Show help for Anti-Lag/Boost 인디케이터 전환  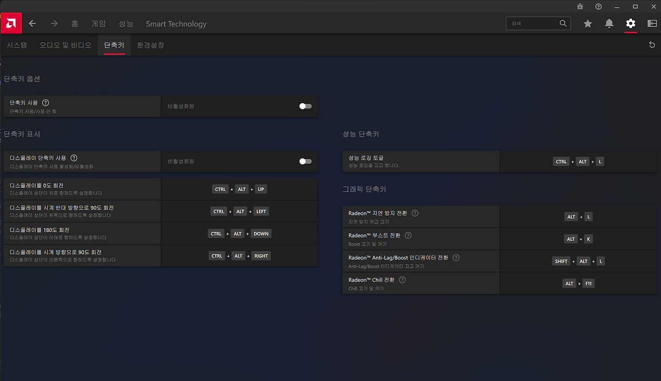coord(456,258)
